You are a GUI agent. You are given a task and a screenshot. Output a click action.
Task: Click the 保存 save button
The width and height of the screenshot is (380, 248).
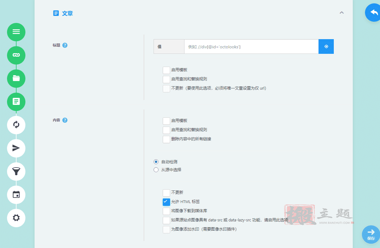[x=371, y=235]
